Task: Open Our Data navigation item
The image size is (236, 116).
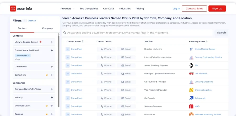Action: click(108, 9)
